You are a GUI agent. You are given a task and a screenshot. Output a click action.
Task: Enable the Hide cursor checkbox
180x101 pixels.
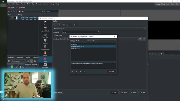pyautogui.click(x=55, y=36)
